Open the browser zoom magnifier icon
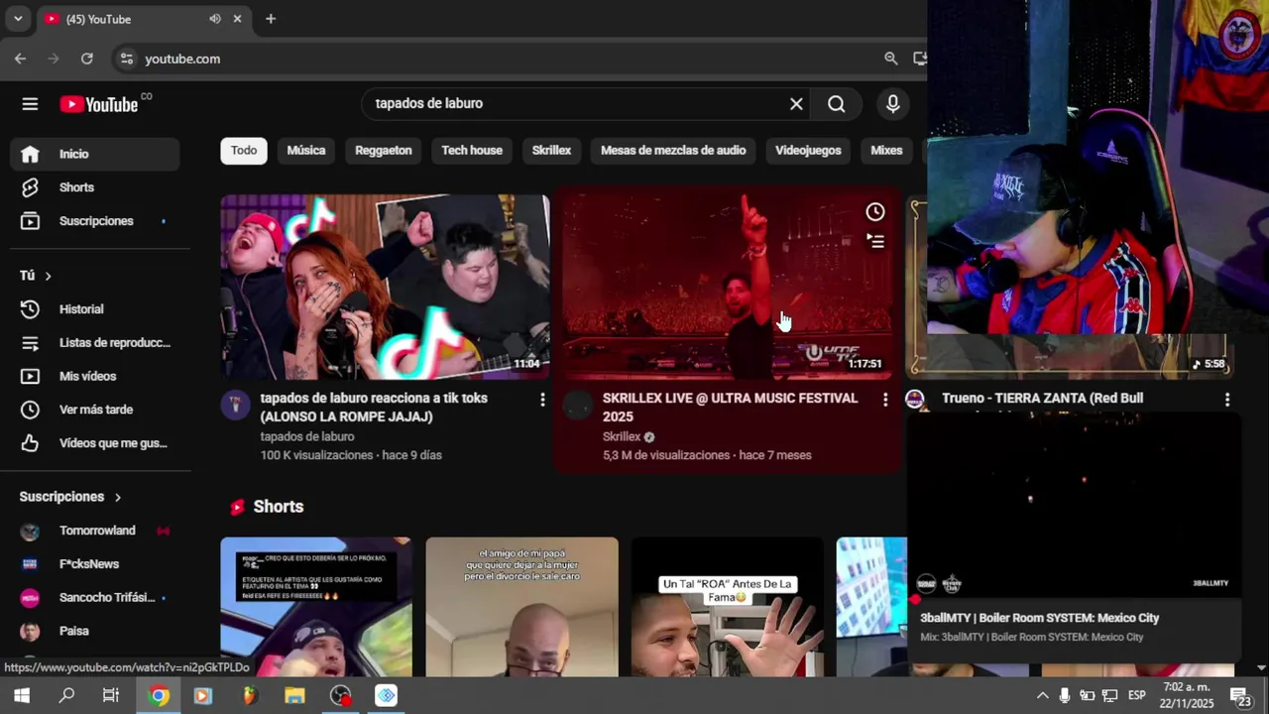 coord(891,59)
